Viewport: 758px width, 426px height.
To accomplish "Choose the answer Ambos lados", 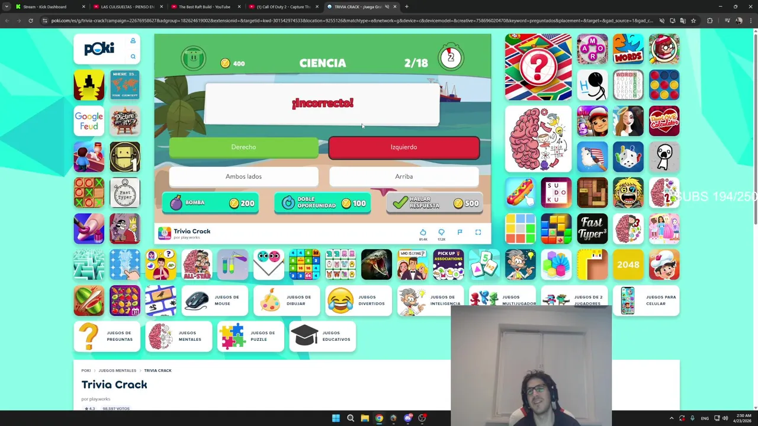I will coord(243,176).
